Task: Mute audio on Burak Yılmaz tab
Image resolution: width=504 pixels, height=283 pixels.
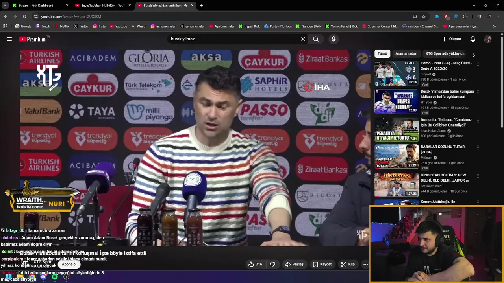Action: click(x=185, y=6)
